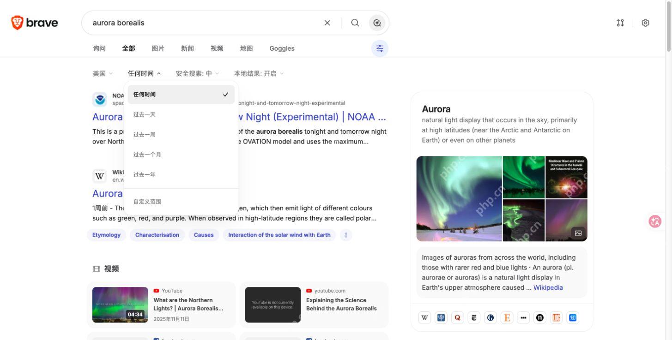Select 自定义范围 custom range option

pyautogui.click(x=181, y=202)
